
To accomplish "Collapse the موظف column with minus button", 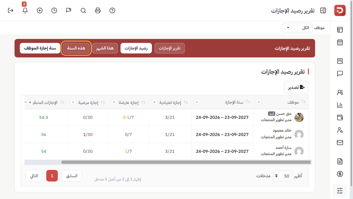I will (x=259, y=102).
